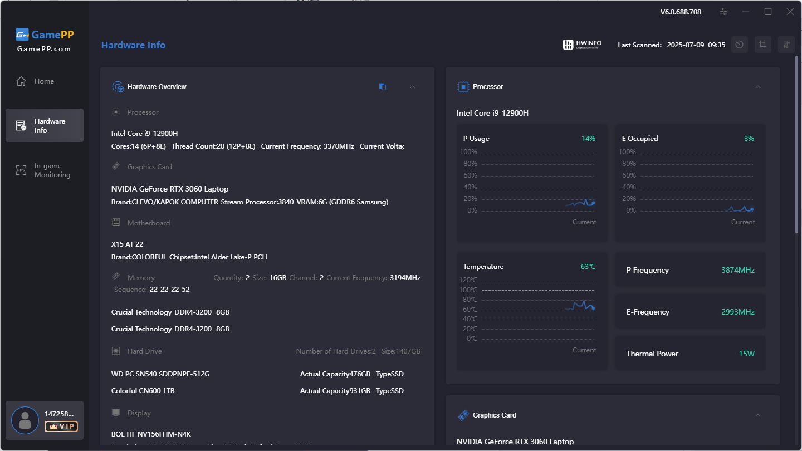Select first Crucial Technology DDR4-3200 8GB row
Screen dimensions: 802x451
tap(170, 312)
